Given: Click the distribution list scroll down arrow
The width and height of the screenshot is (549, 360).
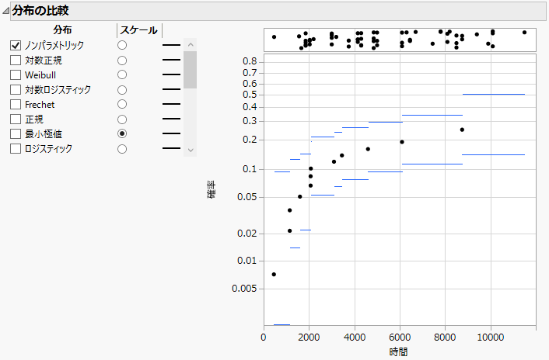Looking at the screenshot, I should [x=190, y=151].
